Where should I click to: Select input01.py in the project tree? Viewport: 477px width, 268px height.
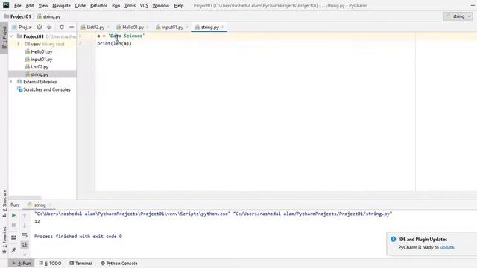tap(42, 60)
